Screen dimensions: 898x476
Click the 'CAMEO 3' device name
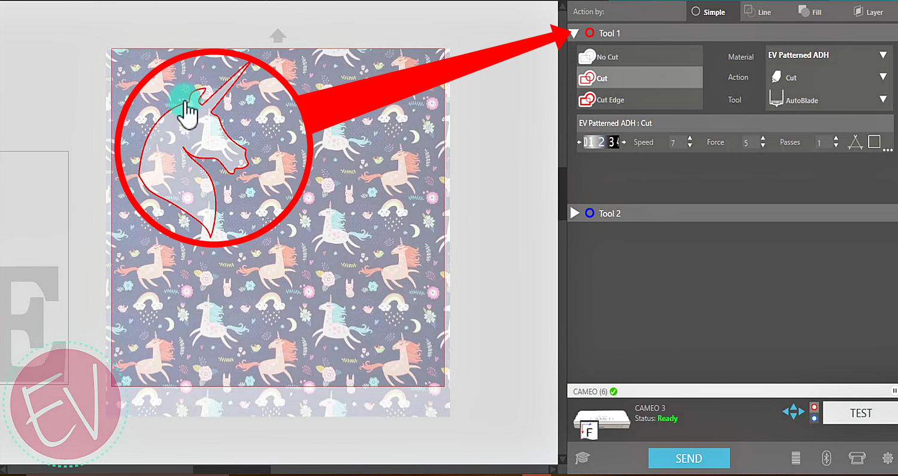coord(650,408)
